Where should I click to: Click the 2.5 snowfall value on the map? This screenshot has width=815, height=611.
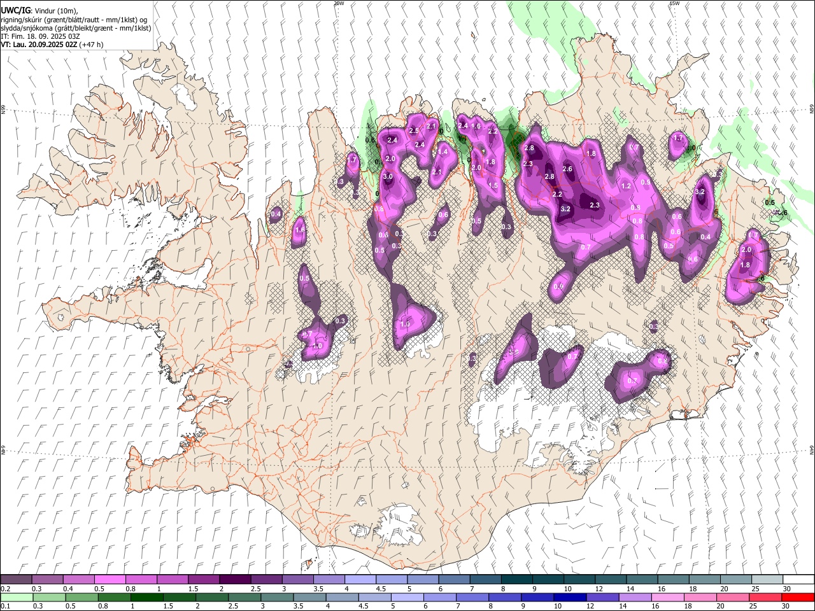click(413, 130)
